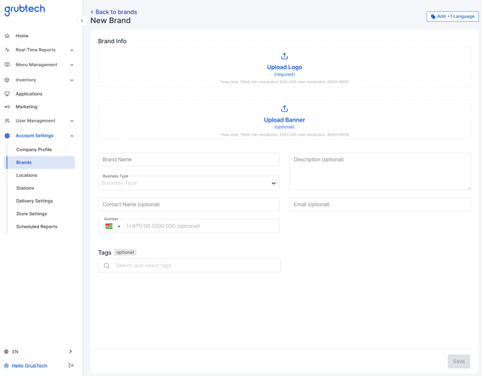This screenshot has width=482, height=376.
Task: Click the user profile icon beside Hello GrubTech
Action: [6, 365]
